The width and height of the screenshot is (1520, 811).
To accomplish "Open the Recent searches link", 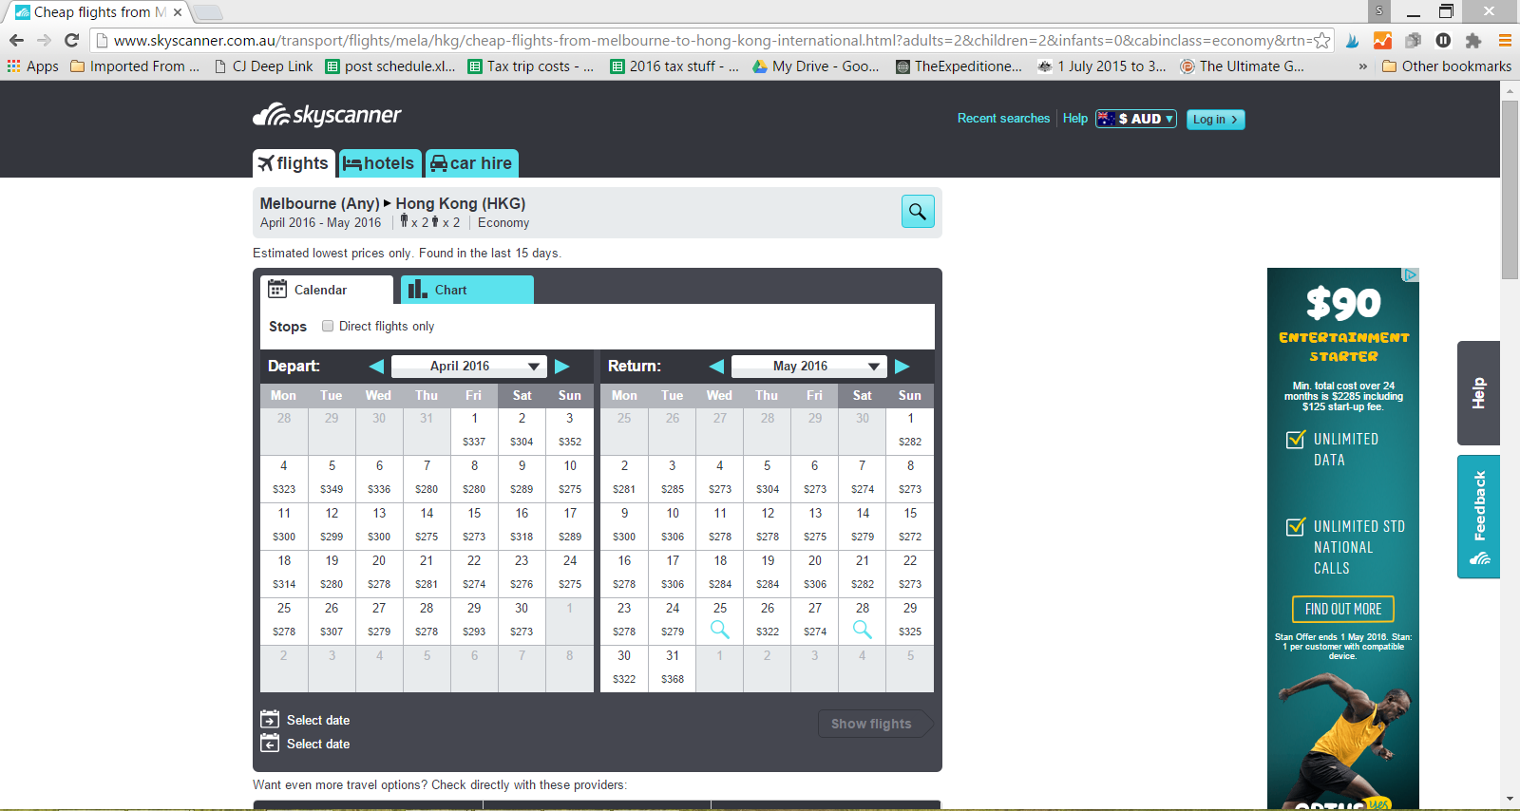I will 1003,119.
